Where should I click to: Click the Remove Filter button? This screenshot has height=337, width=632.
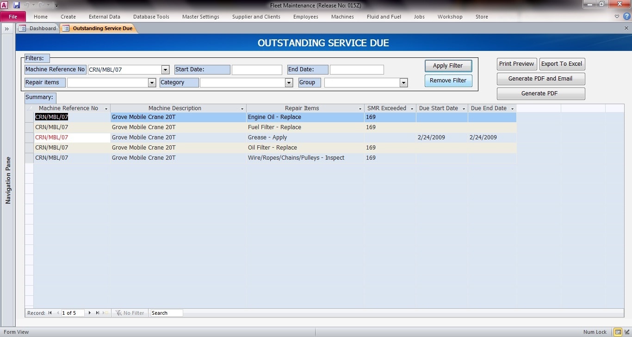pos(448,81)
